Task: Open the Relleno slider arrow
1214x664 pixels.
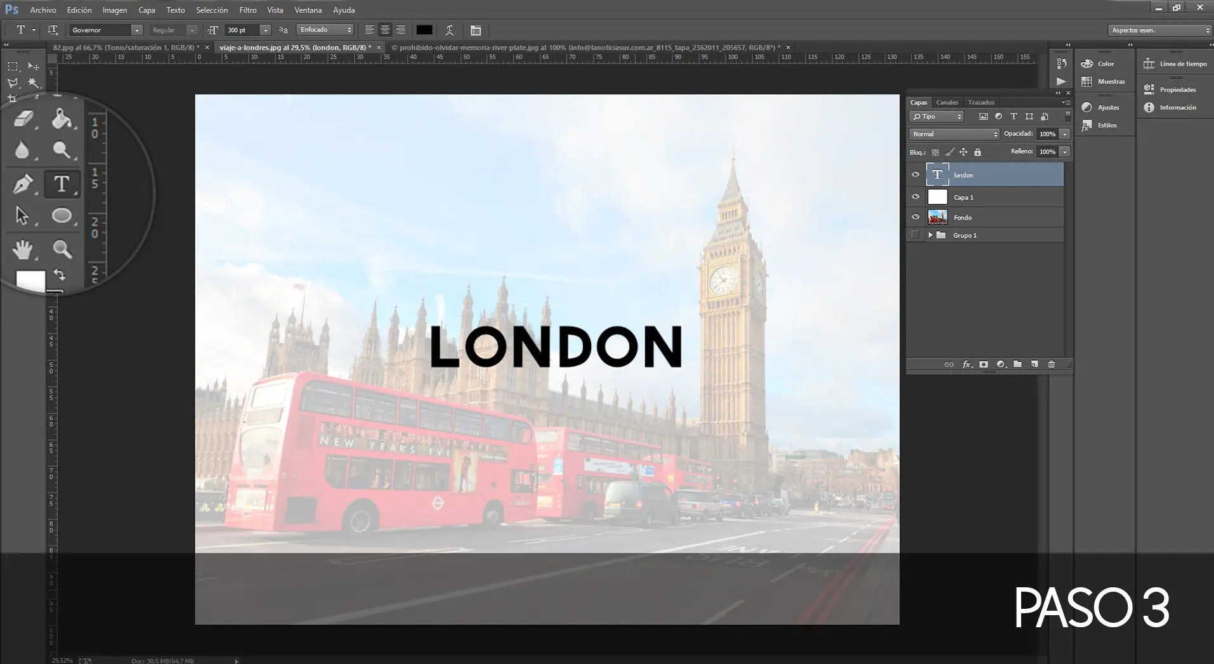Action: [1064, 152]
